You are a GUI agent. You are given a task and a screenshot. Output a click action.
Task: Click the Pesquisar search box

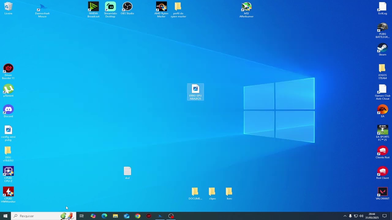tap(43, 216)
